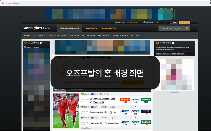Image resolution: width=211 pixels, height=131 pixels.
Task: Open the World / Club Friendly link
Action: coord(102,94)
